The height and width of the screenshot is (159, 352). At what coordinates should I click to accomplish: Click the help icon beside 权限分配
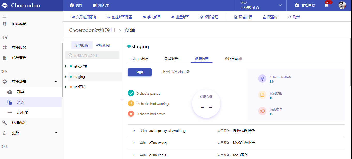click(x=241, y=59)
